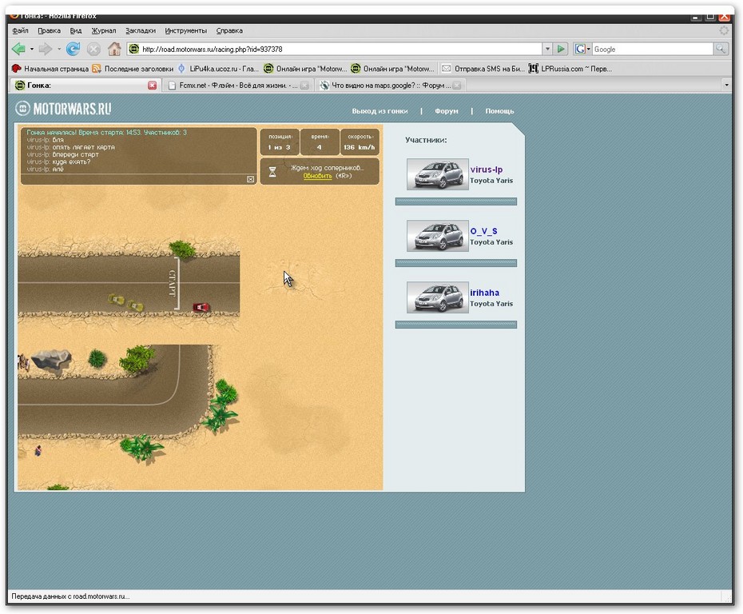The width and height of the screenshot is (743, 614).
Task: Open the second Онлайн игра Motorwars bookmark
Action: coord(392,69)
